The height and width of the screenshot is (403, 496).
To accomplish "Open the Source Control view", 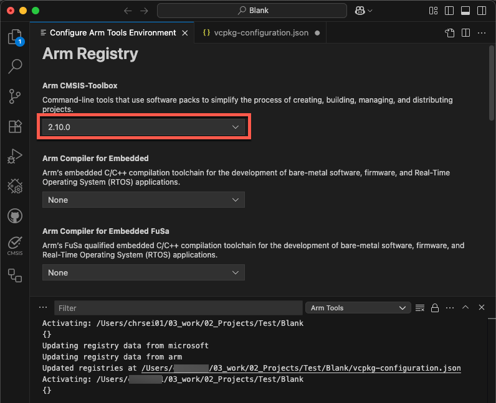I will pyautogui.click(x=15, y=96).
